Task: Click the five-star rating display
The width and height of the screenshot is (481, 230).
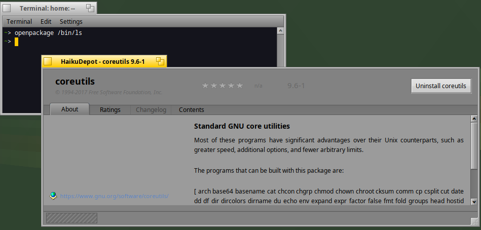Action: [x=223, y=86]
